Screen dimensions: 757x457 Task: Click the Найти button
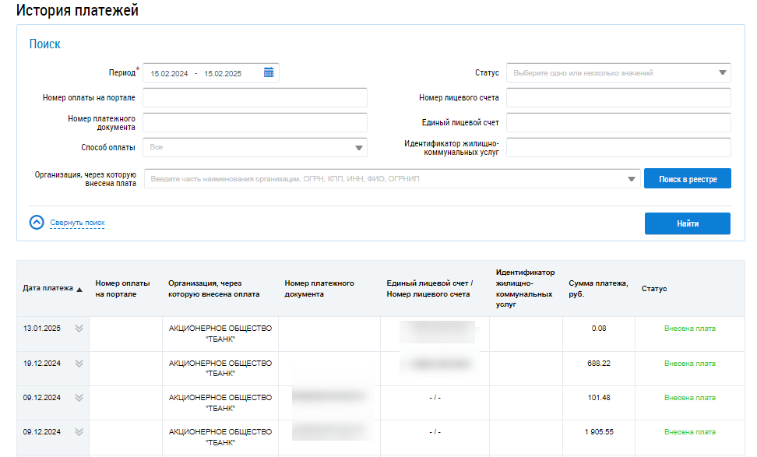tap(687, 223)
